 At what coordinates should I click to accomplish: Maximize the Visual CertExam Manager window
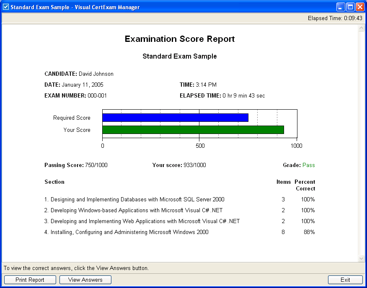(x=350, y=7)
